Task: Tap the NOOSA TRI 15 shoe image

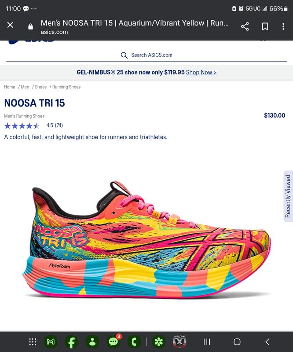Action: point(146,239)
